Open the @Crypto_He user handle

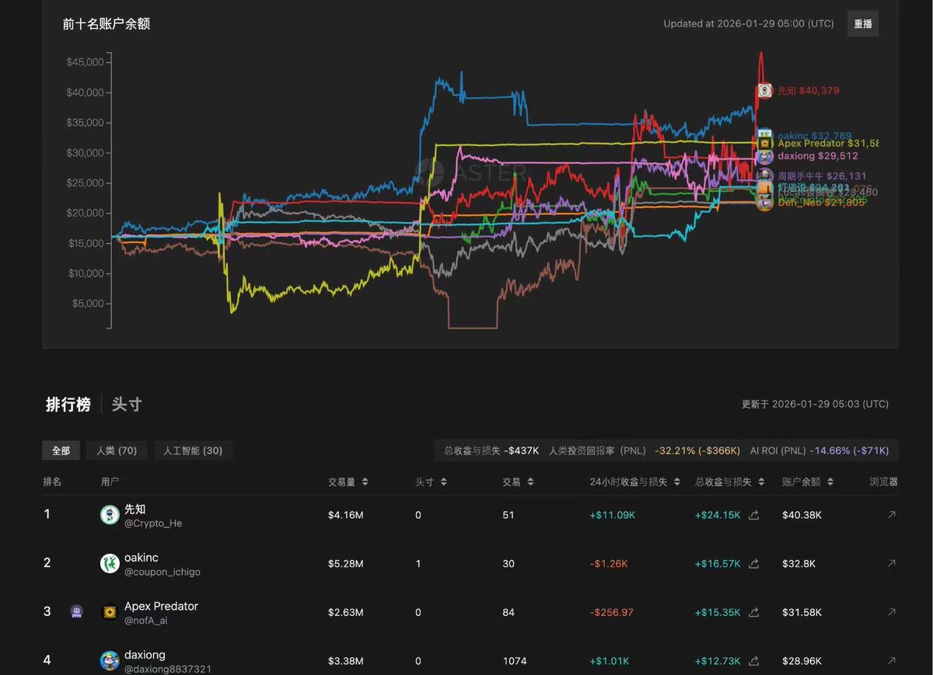point(153,524)
